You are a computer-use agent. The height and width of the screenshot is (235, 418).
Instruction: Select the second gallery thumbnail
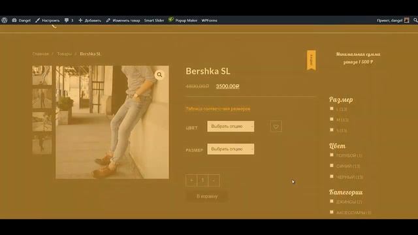pos(42,99)
